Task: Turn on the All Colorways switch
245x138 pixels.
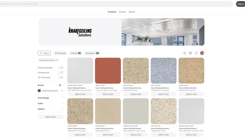Action: 61,77
